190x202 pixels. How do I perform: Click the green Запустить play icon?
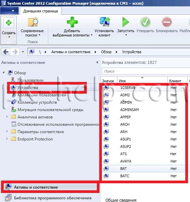click(x=126, y=22)
